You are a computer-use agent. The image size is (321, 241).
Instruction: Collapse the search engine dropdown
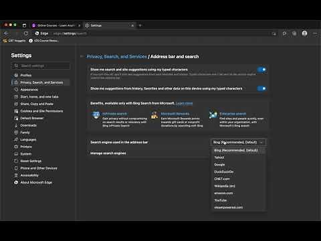coord(238,142)
